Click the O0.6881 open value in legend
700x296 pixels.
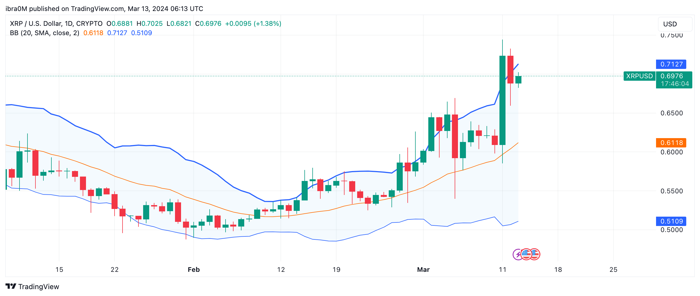click(120, 24)
